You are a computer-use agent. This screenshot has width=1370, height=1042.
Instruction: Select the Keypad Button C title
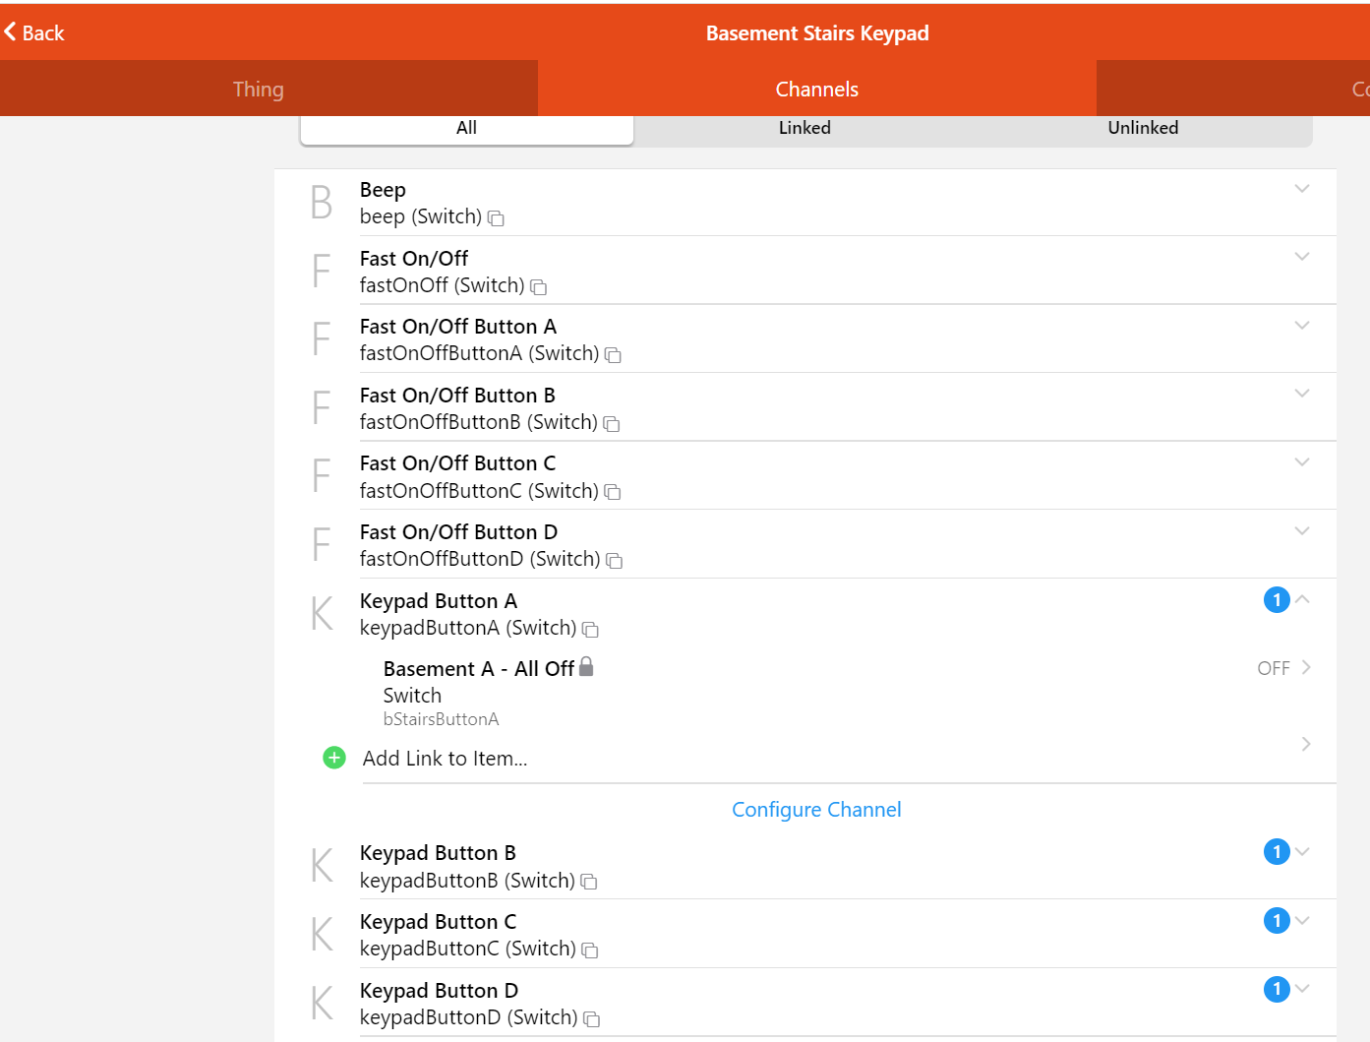[x=438, y=921]
